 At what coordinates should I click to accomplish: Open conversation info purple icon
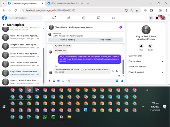click(x=121, y=27)
